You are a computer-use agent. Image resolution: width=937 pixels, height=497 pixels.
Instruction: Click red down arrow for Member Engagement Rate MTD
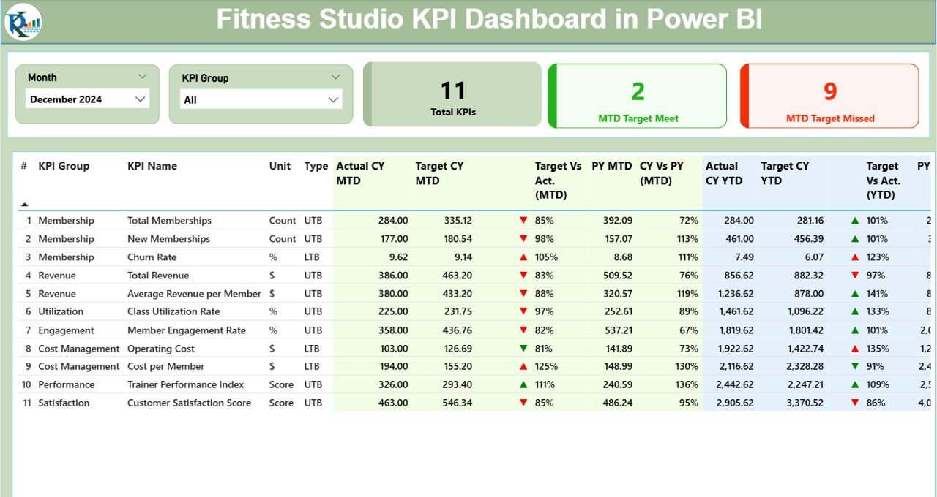523,330
